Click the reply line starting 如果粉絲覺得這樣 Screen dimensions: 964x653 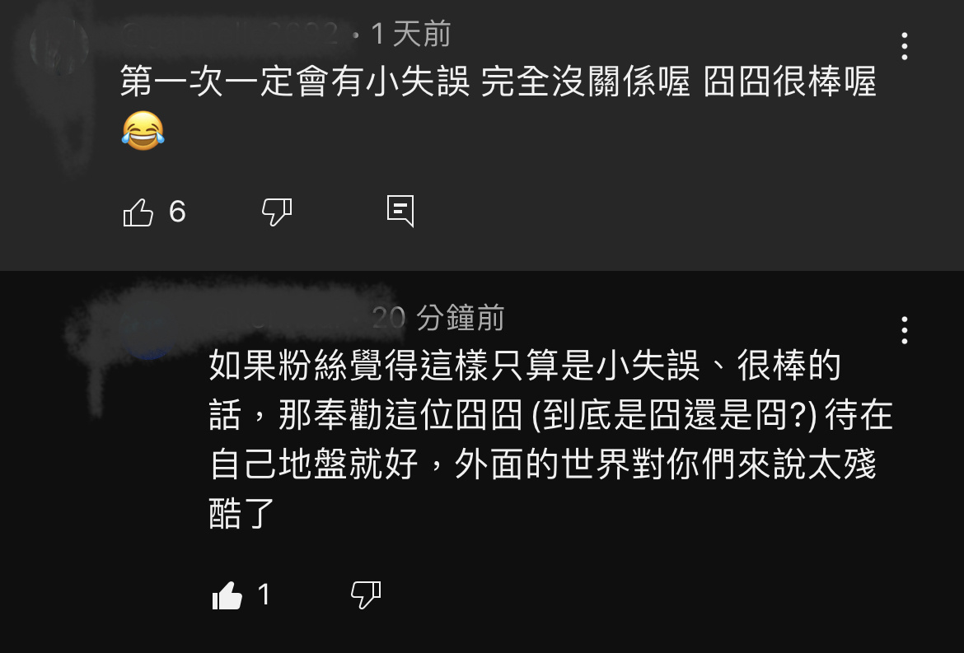524,366
